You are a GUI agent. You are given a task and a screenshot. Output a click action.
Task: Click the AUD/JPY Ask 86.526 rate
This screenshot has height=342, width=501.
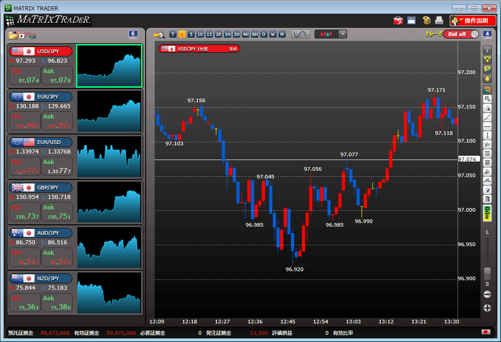point(57,257)
